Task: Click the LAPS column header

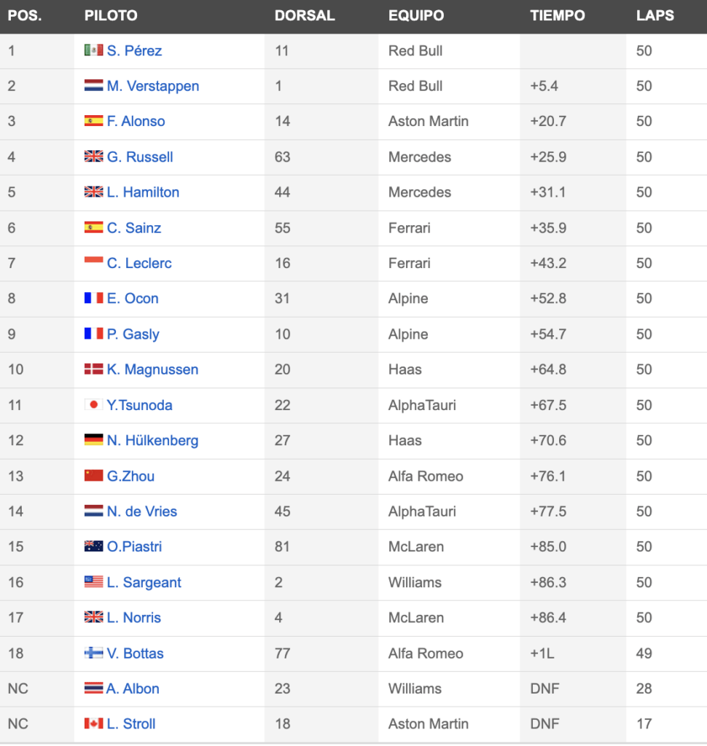Action: click(x=655, y=16)
